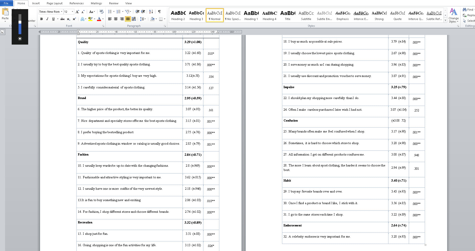The image size is (475, 251).
Task: Click the Borders icon
Action: click(161, 19)
